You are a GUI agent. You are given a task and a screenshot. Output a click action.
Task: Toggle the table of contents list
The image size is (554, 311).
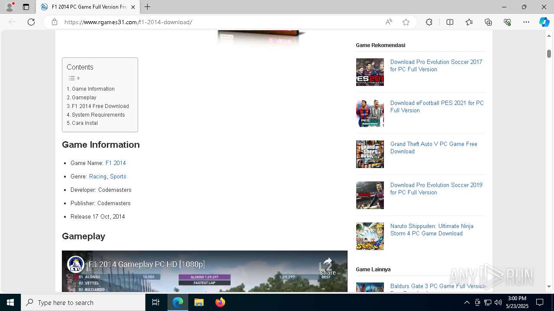(x=74, y=78)
